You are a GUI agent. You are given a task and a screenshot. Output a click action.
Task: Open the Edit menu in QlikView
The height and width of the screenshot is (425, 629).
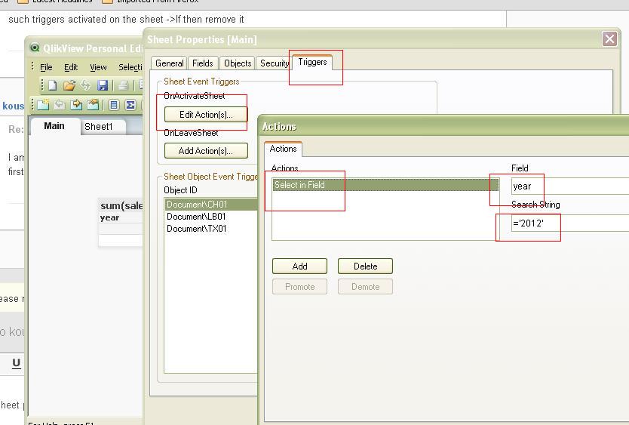pos(71,67)
